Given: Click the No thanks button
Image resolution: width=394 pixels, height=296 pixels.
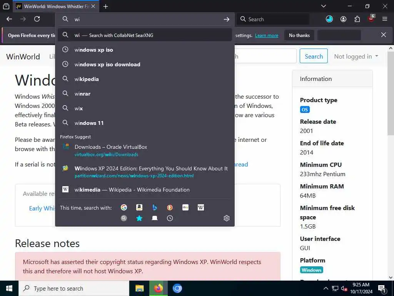Looking at the screenshot, I should point(299,35).
